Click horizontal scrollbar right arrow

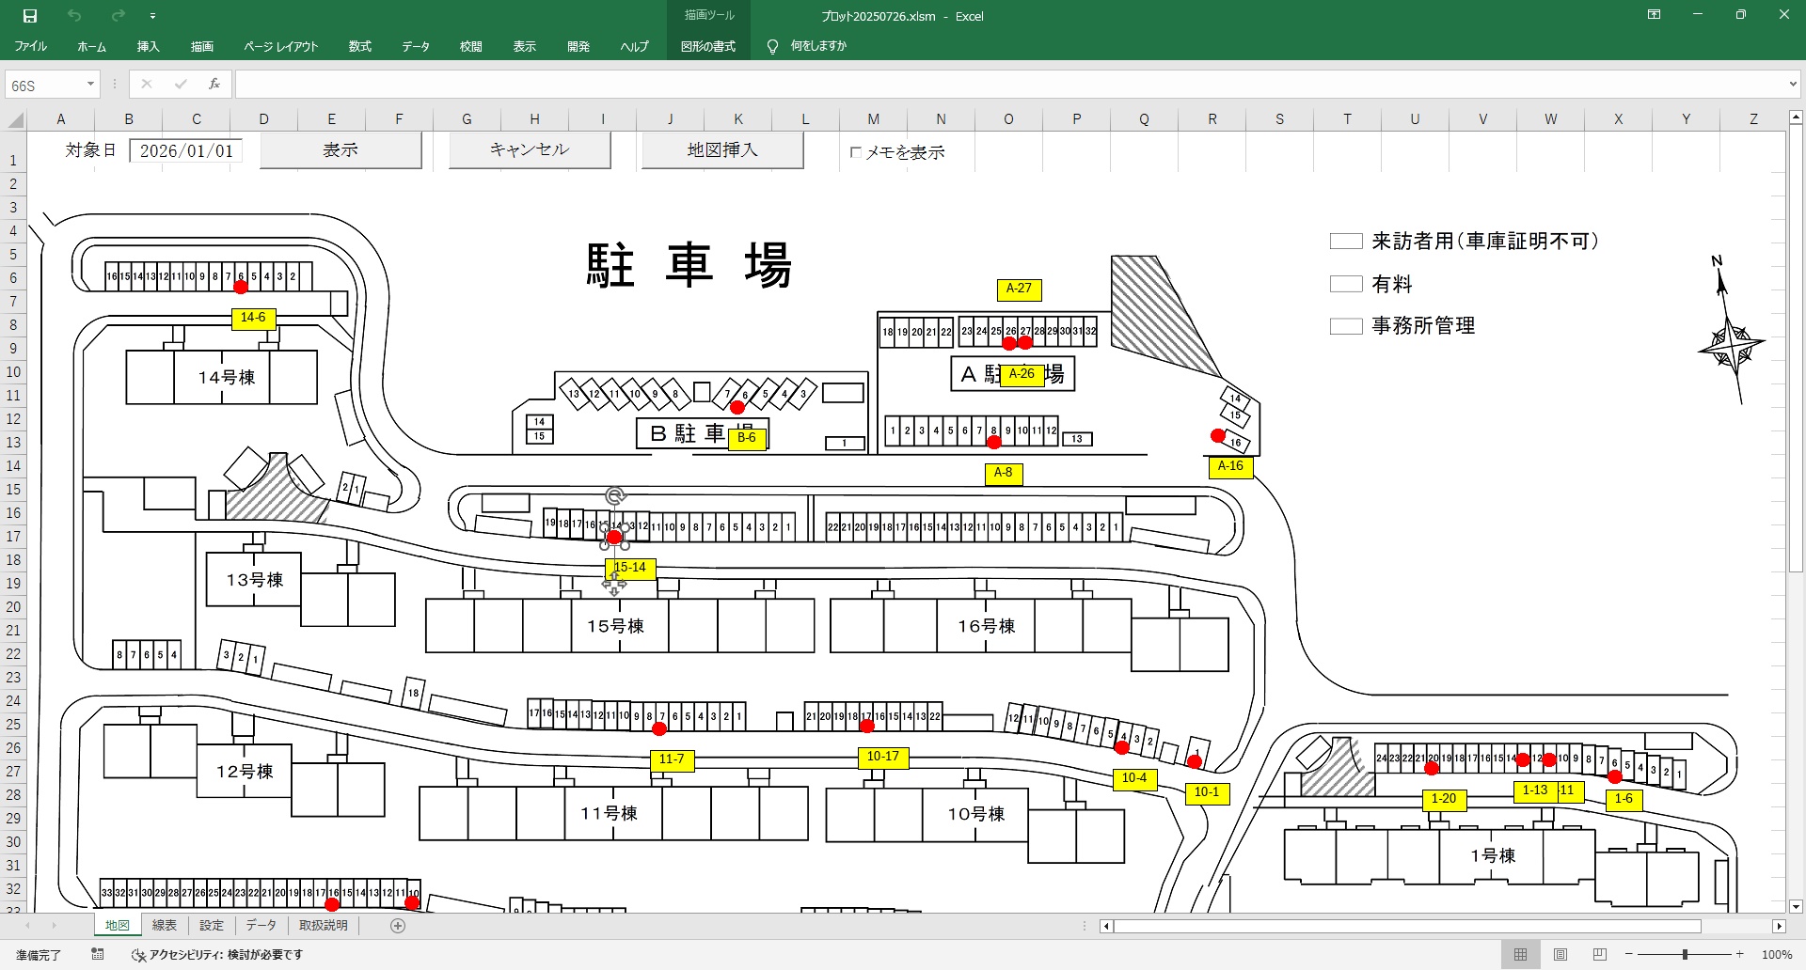point(1779,927)
